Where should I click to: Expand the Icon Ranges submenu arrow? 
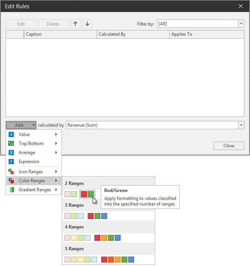56,171
